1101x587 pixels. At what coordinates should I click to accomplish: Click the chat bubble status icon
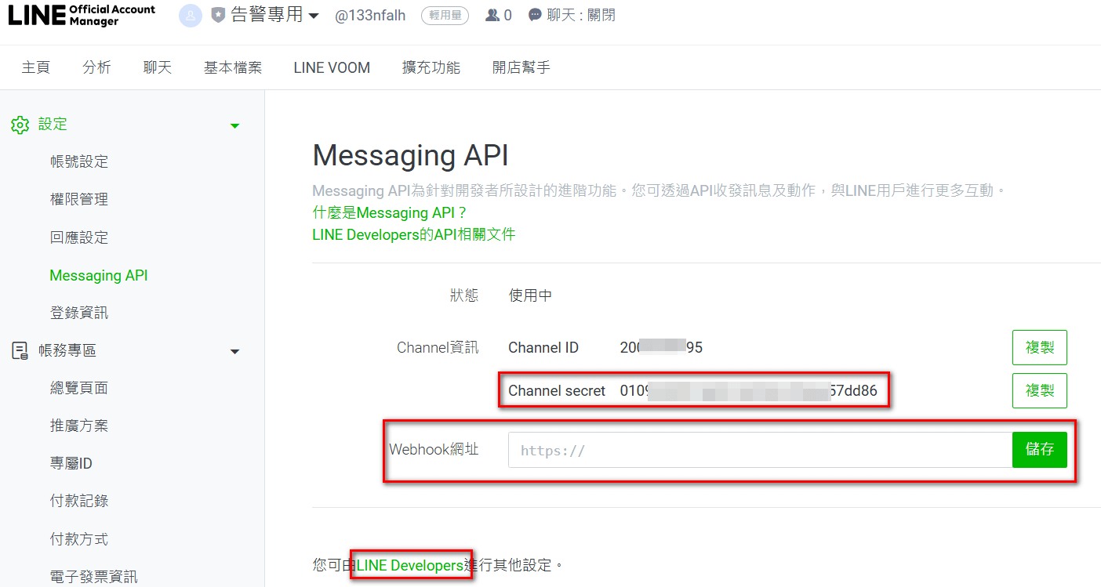(535, 16)
